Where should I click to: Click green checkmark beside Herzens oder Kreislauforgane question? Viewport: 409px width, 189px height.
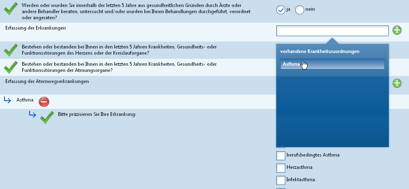click(x=11, y=50)
